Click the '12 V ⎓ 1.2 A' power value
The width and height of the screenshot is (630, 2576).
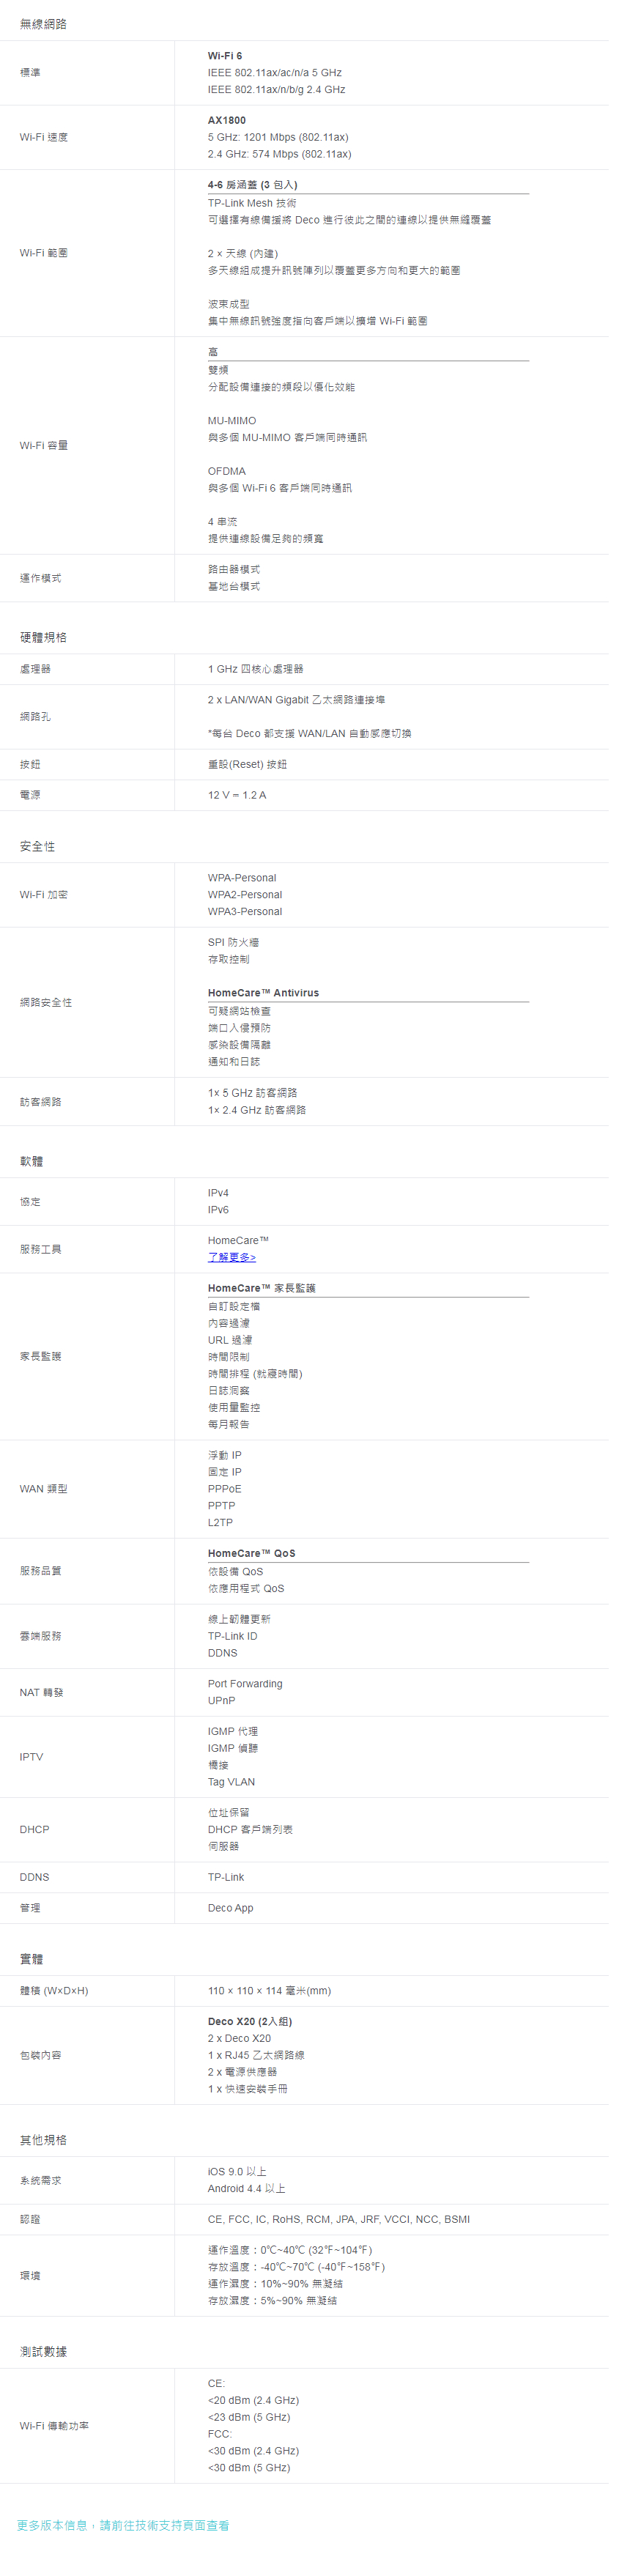pyautogui.click(x=237, y=795)
